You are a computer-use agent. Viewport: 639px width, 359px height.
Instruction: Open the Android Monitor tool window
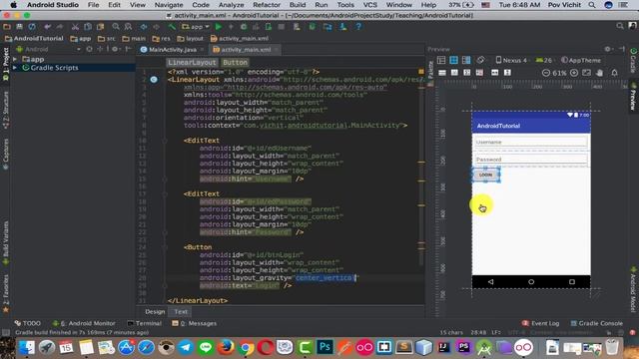(x=84, y=323)
